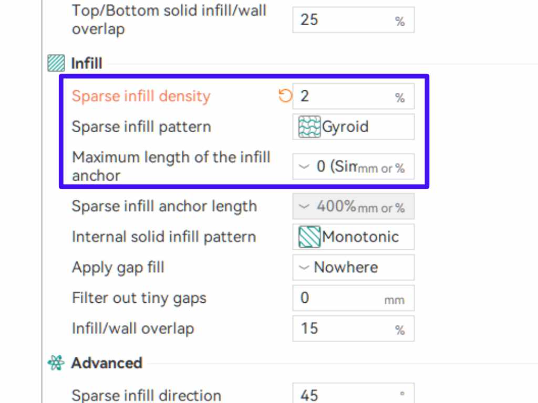The height and width of the screenshot is (403, 538).
Task: Click the Sparse infill density label
Action: pos(141,96)
